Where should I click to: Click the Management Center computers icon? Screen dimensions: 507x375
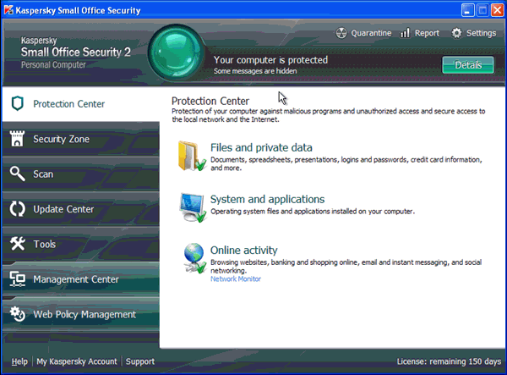pos(17,279)
